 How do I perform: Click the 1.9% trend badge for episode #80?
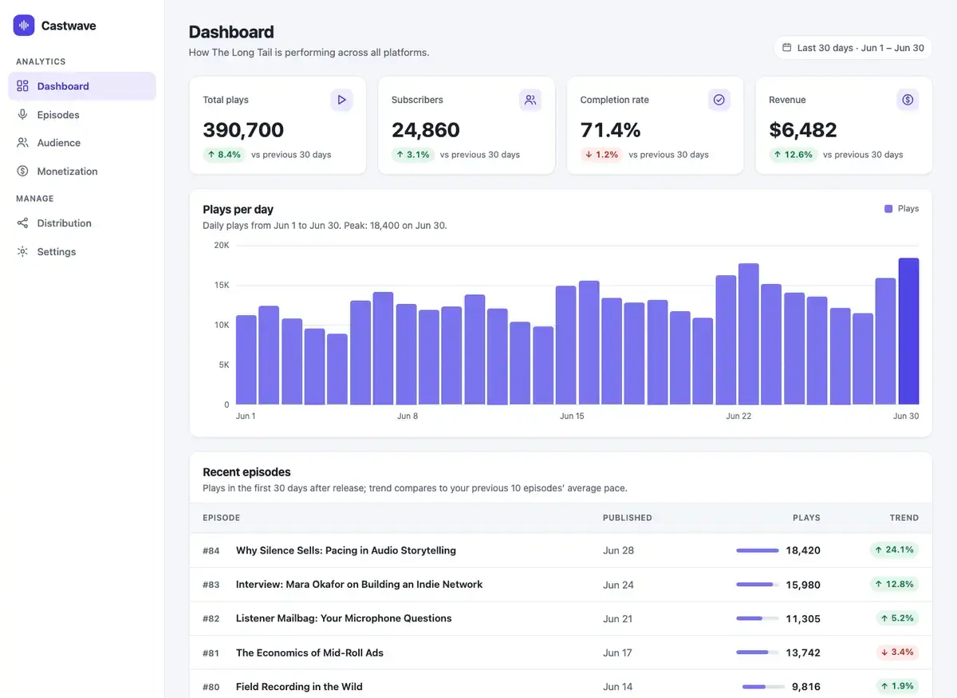click(x=897, y=686)
